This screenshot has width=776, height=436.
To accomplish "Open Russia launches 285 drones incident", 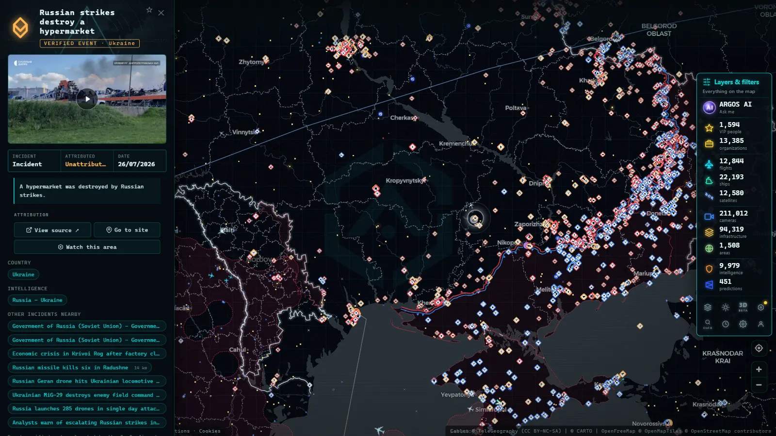I will click(x=87, y=409).
